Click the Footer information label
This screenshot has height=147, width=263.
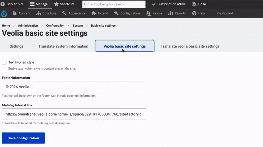[x=16, y=78]
